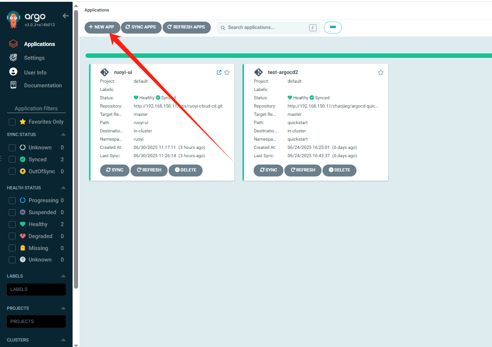492x347 pixels.
Task: Click the OutOfSync yellow arrow icon
Action: coord(23,171)
